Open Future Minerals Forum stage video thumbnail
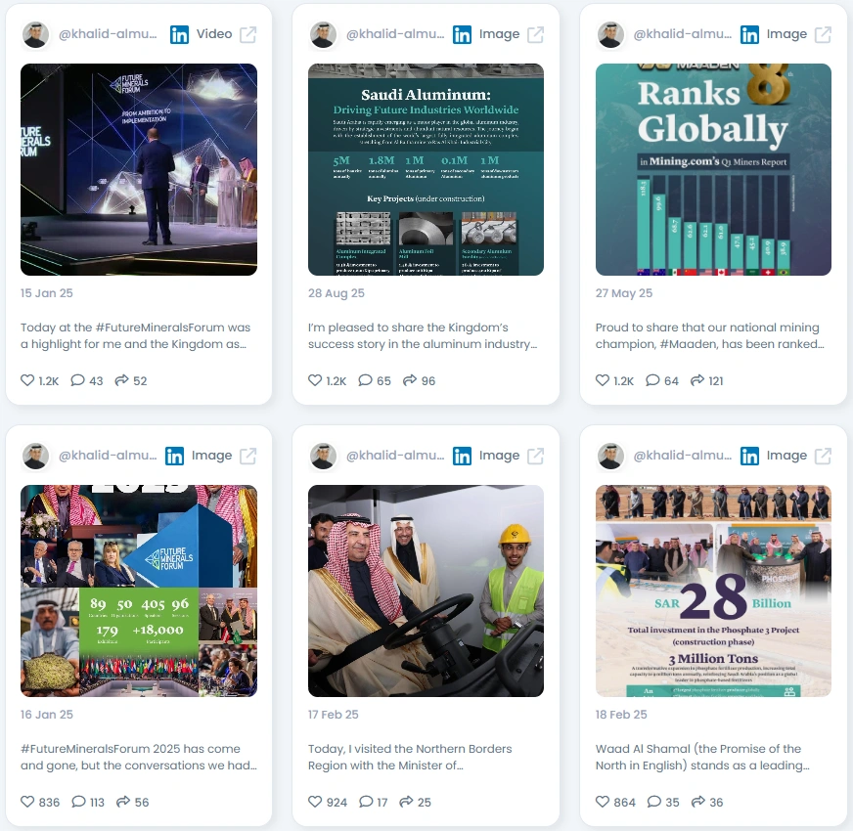 tap(139, 170)
